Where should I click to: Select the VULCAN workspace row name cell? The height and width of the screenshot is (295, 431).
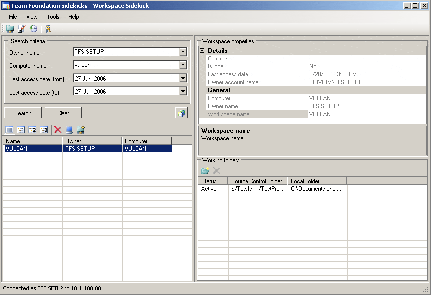click(x=33, y=149)
